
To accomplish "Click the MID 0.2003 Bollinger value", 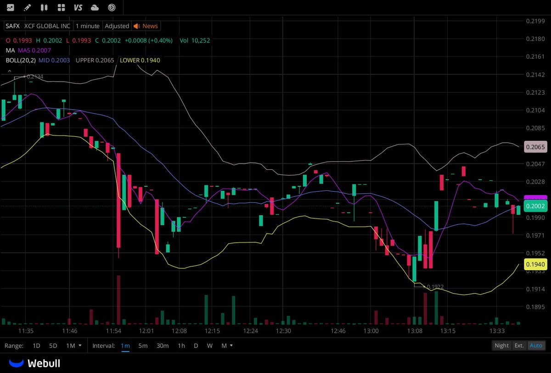I will (x=54, y=60).
